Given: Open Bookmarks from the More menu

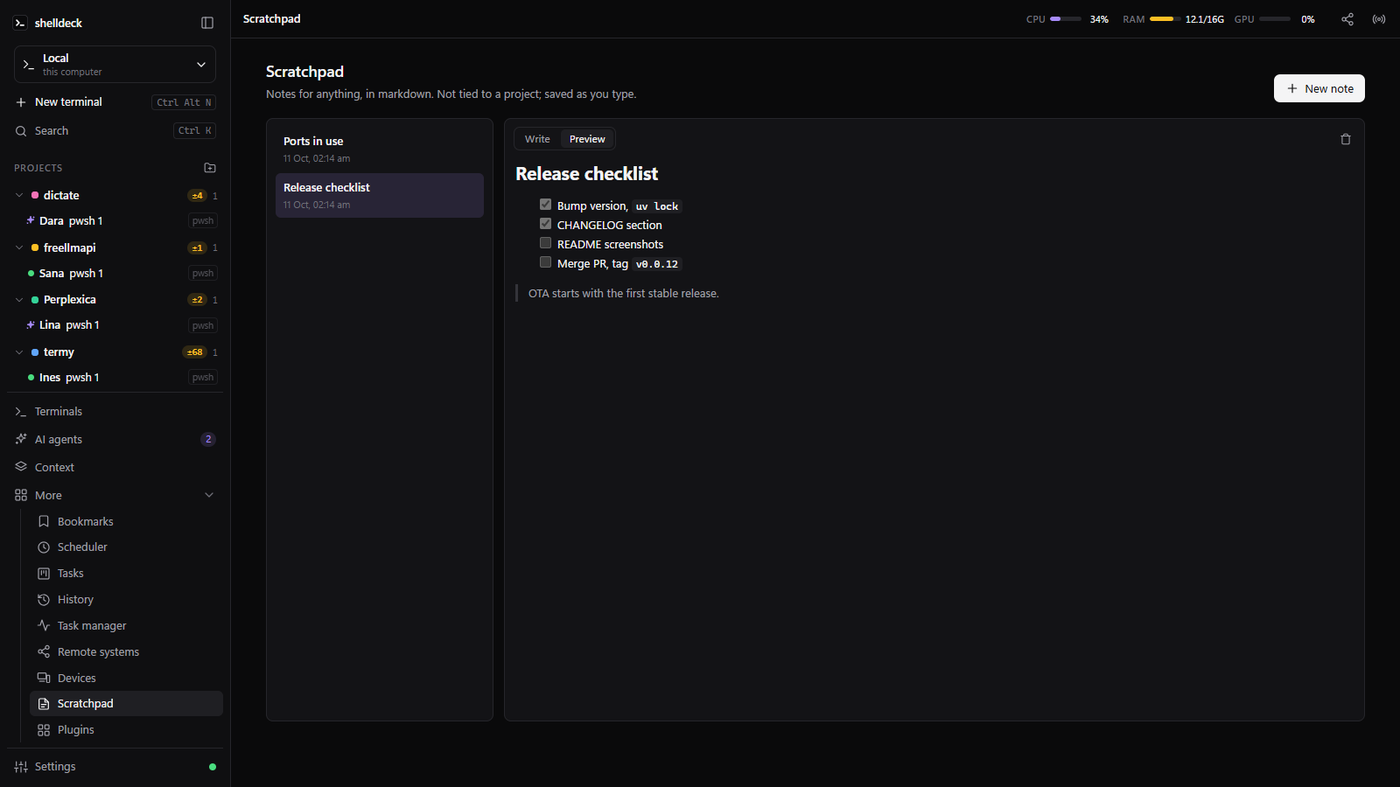Looking at the screenshot, I should 126,521.
